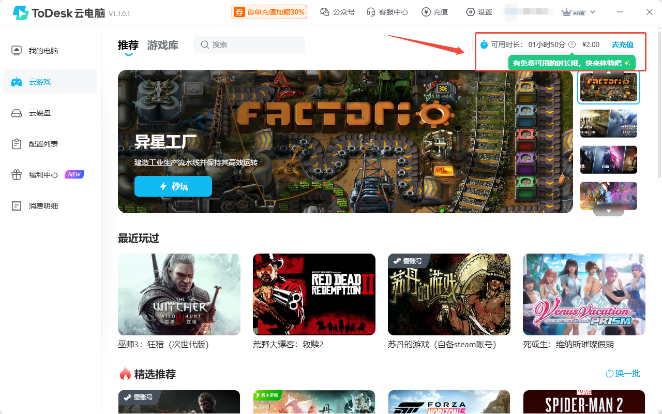Image resolution: width=662 pixels, height=414 pixels.
Task: Click the 云游戏 gamepad icon
Action: 17,82
